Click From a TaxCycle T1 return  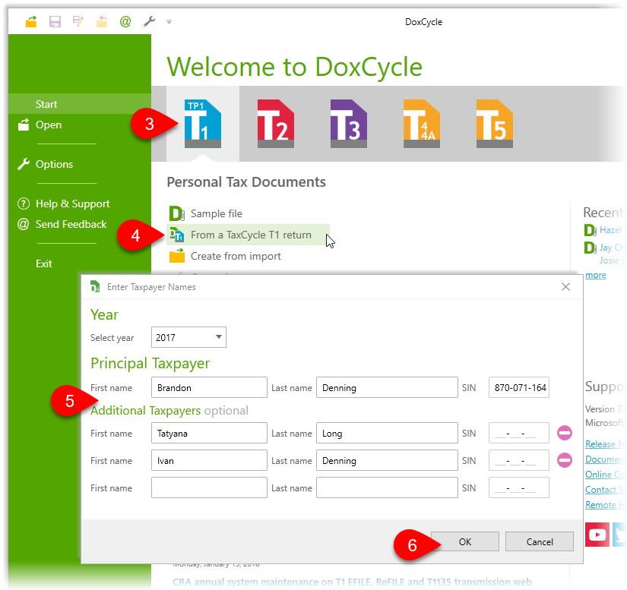[x=248, y=235]
